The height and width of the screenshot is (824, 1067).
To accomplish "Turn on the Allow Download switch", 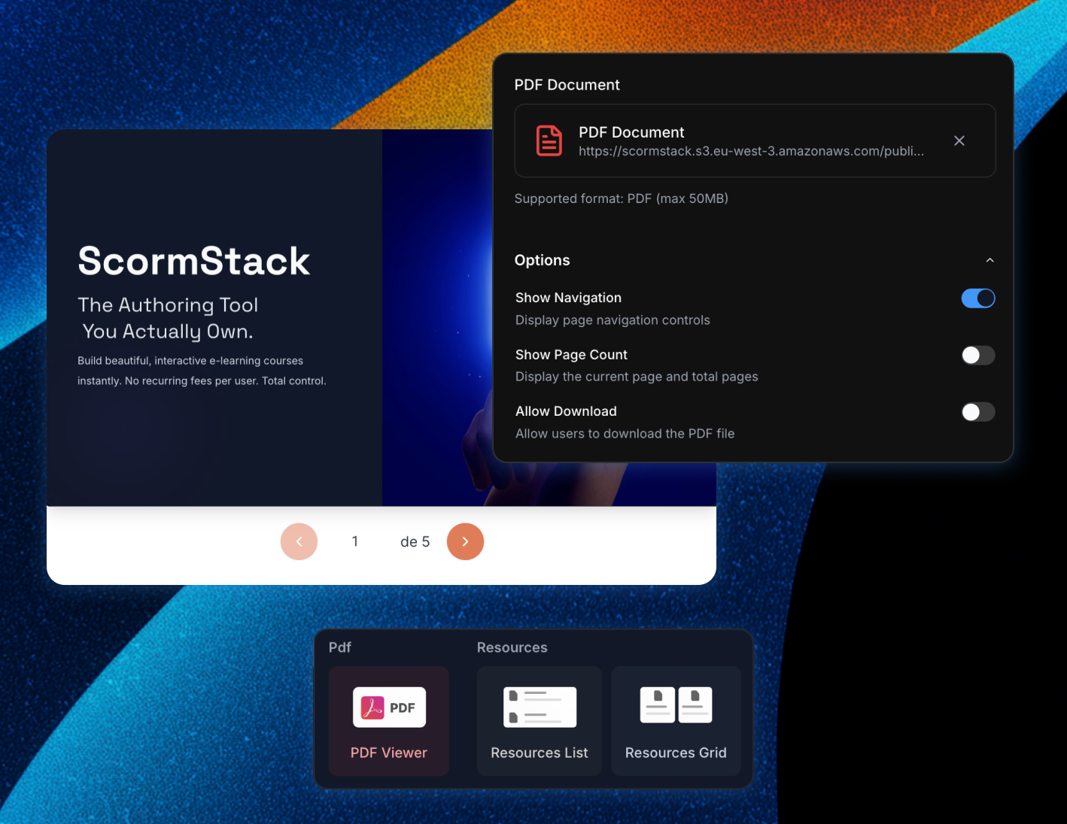I will [977, 412].
